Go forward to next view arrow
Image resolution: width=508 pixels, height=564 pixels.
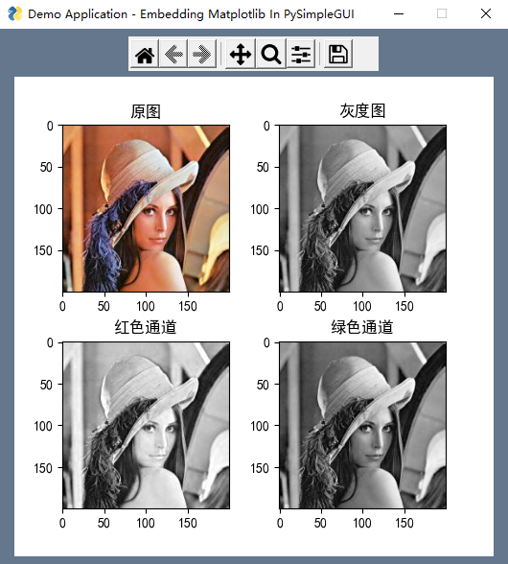(x=202, y=54)
